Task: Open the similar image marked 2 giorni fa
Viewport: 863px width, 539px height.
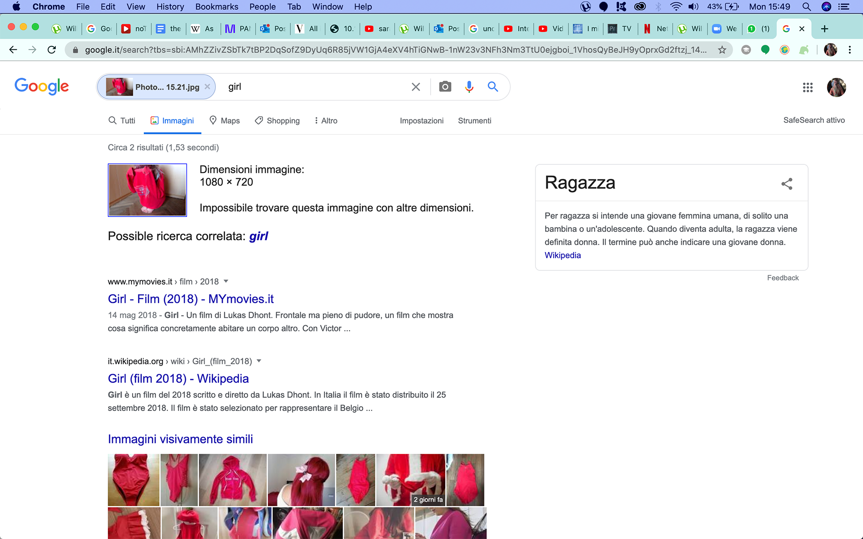Action: (x=410, y=480)
